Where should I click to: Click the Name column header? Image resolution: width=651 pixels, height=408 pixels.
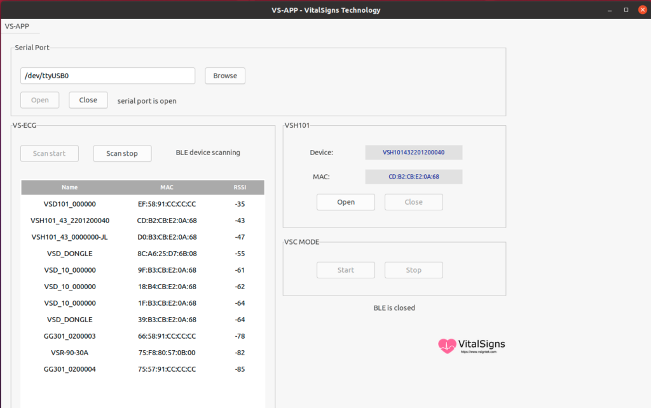click(x=70, y=187)
